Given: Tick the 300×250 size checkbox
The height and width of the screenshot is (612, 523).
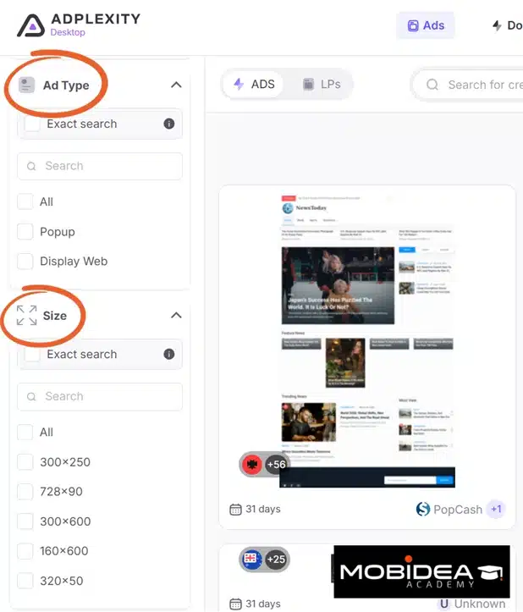Looking at the screenshot, I should (x=25, y=461).
